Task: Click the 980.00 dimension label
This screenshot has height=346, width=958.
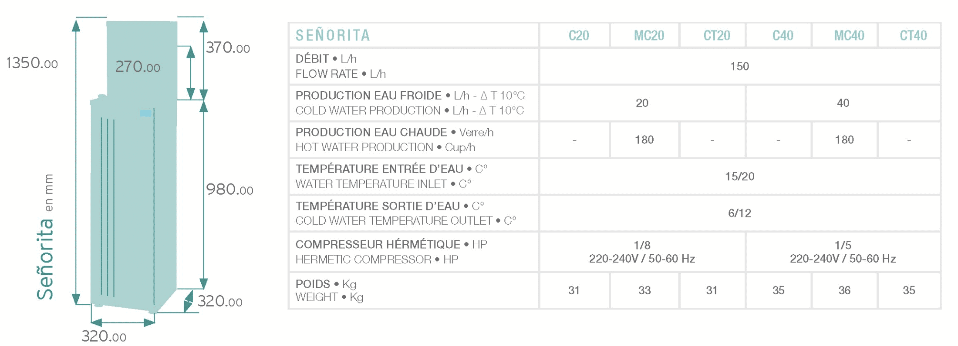Action: [229, 190]
